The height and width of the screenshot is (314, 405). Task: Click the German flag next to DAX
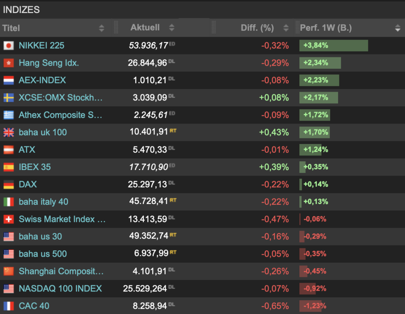coord(8,184)
